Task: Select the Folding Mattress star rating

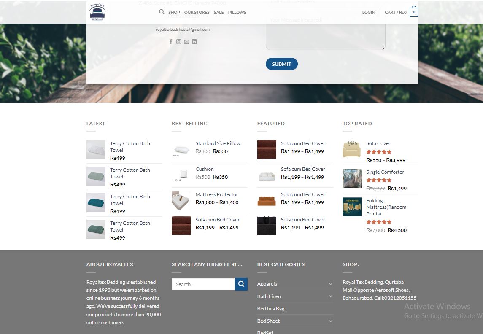Action: click(379, 222)
